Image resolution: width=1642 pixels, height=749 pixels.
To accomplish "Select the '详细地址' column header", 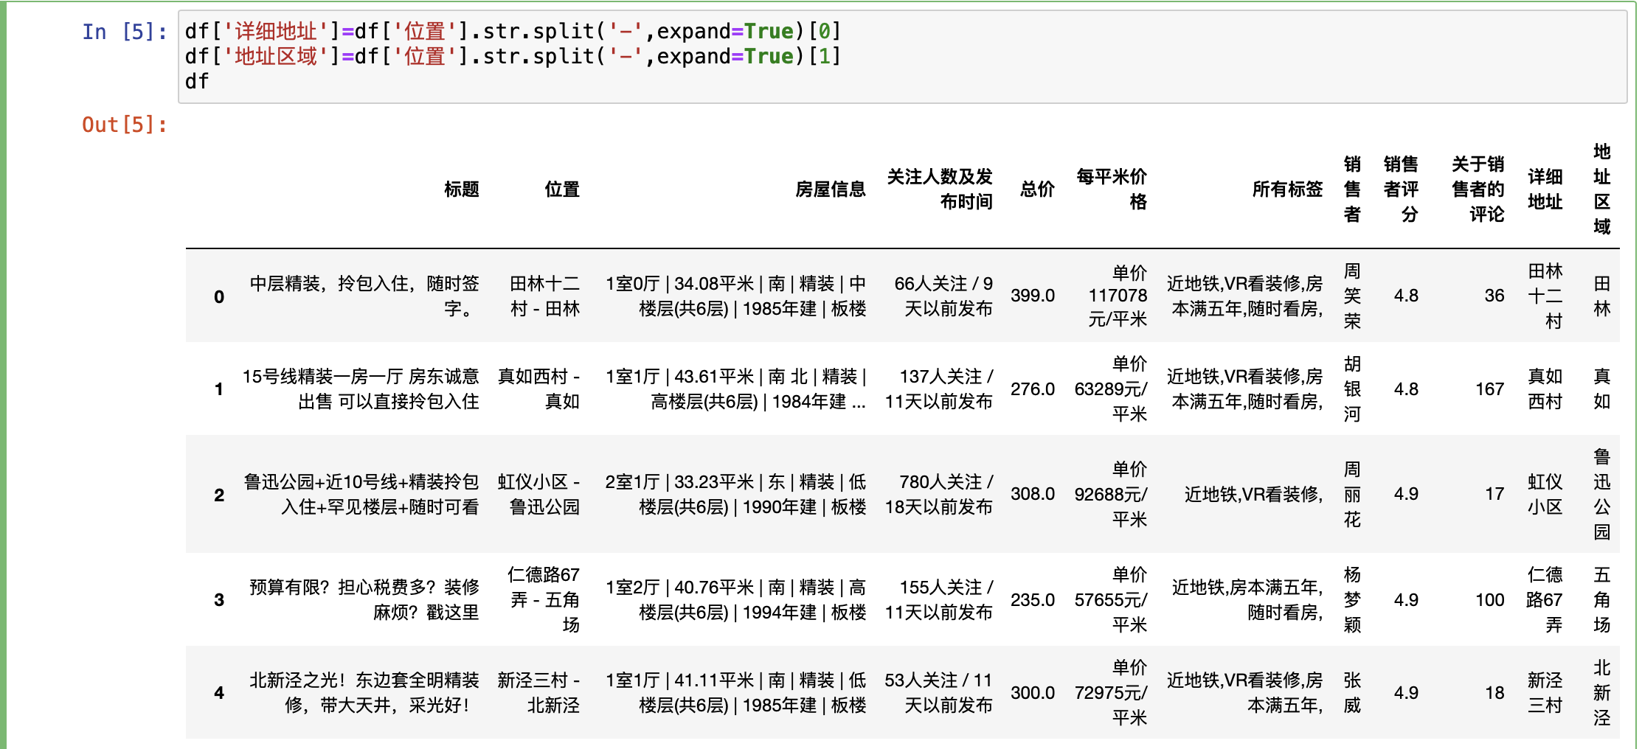I will (1545, 189).
